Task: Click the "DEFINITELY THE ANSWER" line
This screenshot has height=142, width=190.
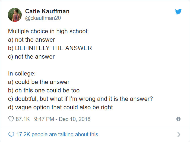Action: (x=50, y=48)
